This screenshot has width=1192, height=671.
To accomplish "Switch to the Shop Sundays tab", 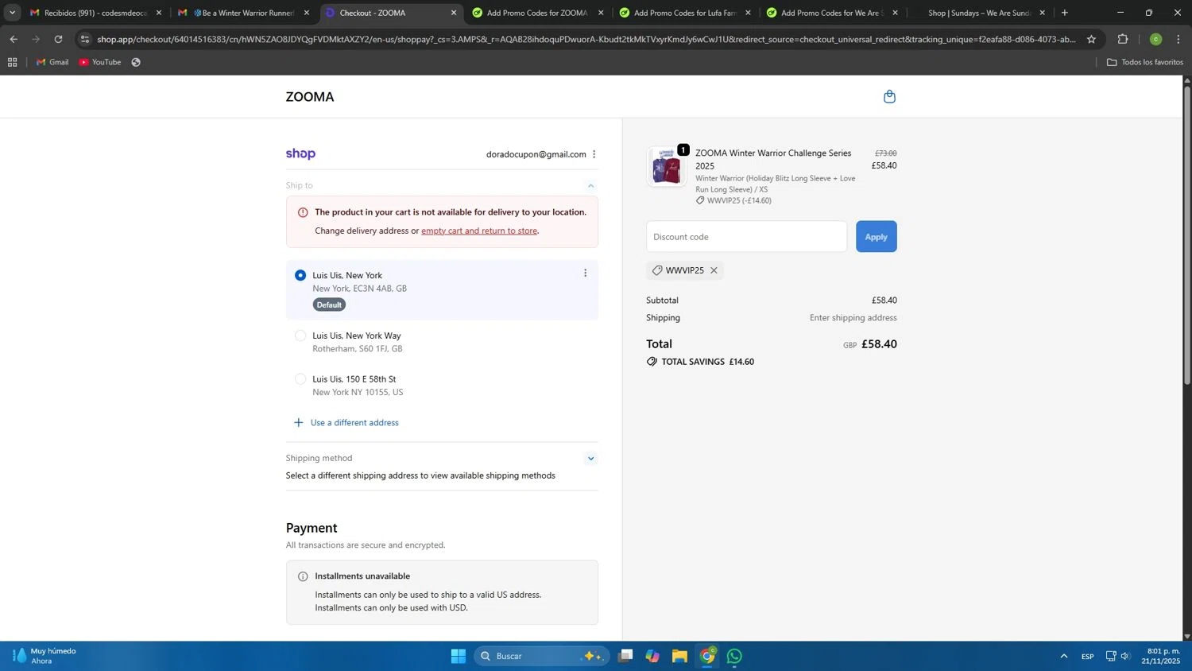I will pyautogui.click(x=978, y=13).
